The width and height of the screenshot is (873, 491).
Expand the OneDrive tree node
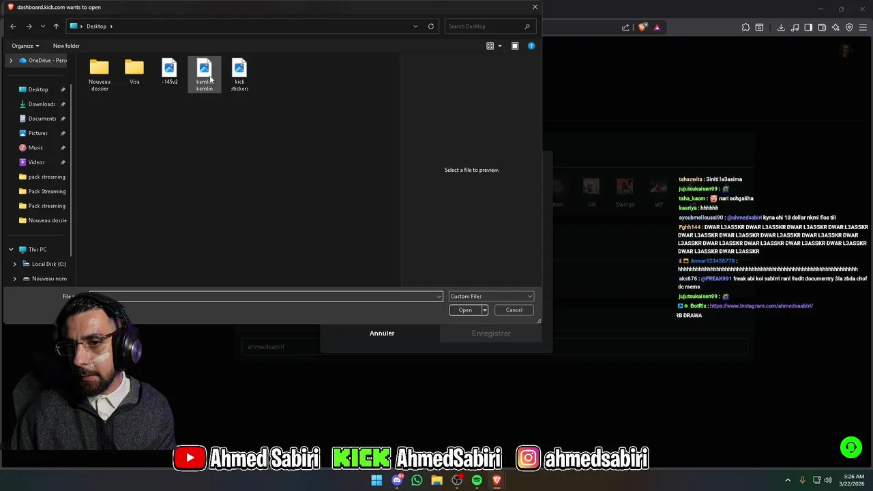pyautogui.click(x=11, y=61)
